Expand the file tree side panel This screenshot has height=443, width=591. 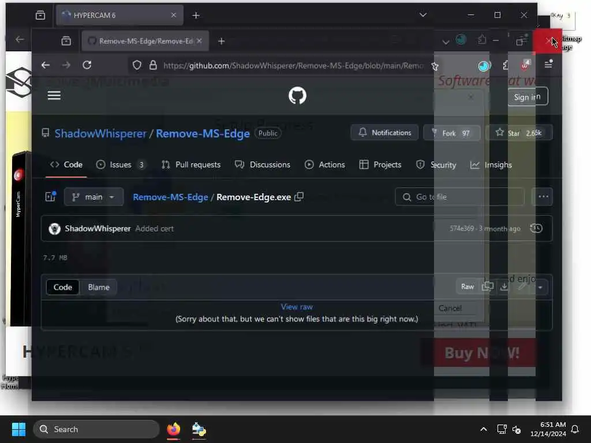[x=51, y=196]
